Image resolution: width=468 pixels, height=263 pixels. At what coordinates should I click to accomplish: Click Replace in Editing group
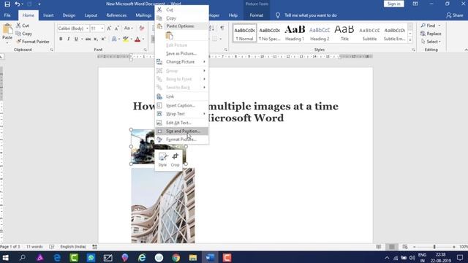click(431, 34)
